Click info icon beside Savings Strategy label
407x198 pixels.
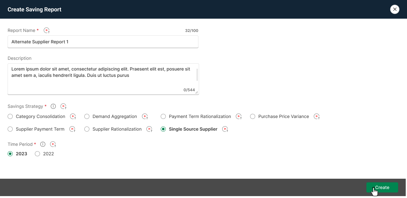53,106
